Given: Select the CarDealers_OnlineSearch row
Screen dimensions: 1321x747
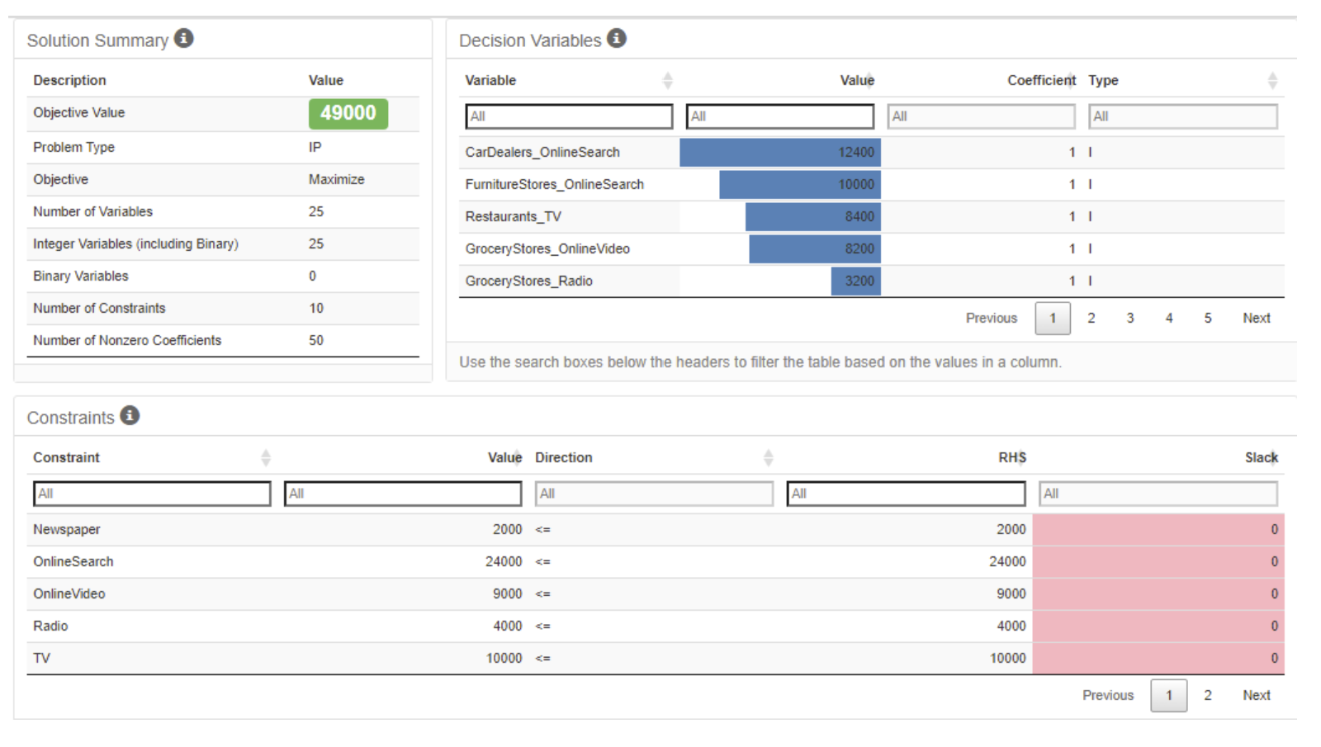Looking at the screenshot, I should pyautogui.click(x=545, y=152).
